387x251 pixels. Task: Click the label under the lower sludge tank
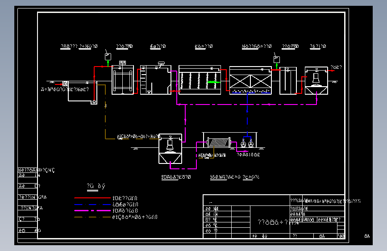point(176,177)
